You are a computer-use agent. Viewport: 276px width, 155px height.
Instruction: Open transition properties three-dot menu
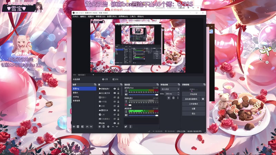[x=178, y=98]
